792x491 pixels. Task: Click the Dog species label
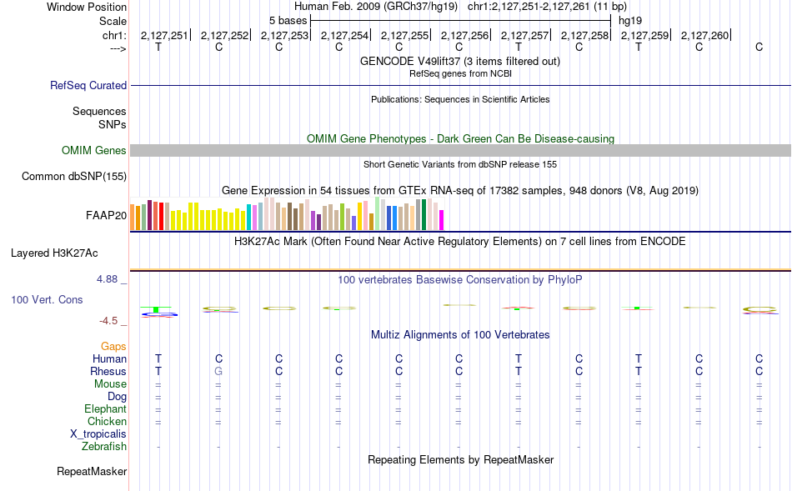[117, 397]
